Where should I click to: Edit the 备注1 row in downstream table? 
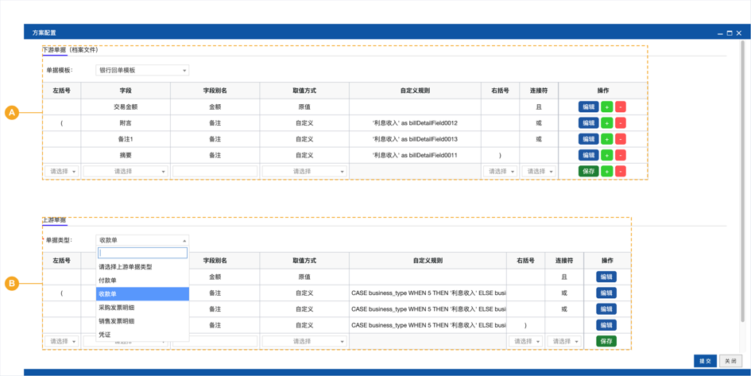coord(589,139)
